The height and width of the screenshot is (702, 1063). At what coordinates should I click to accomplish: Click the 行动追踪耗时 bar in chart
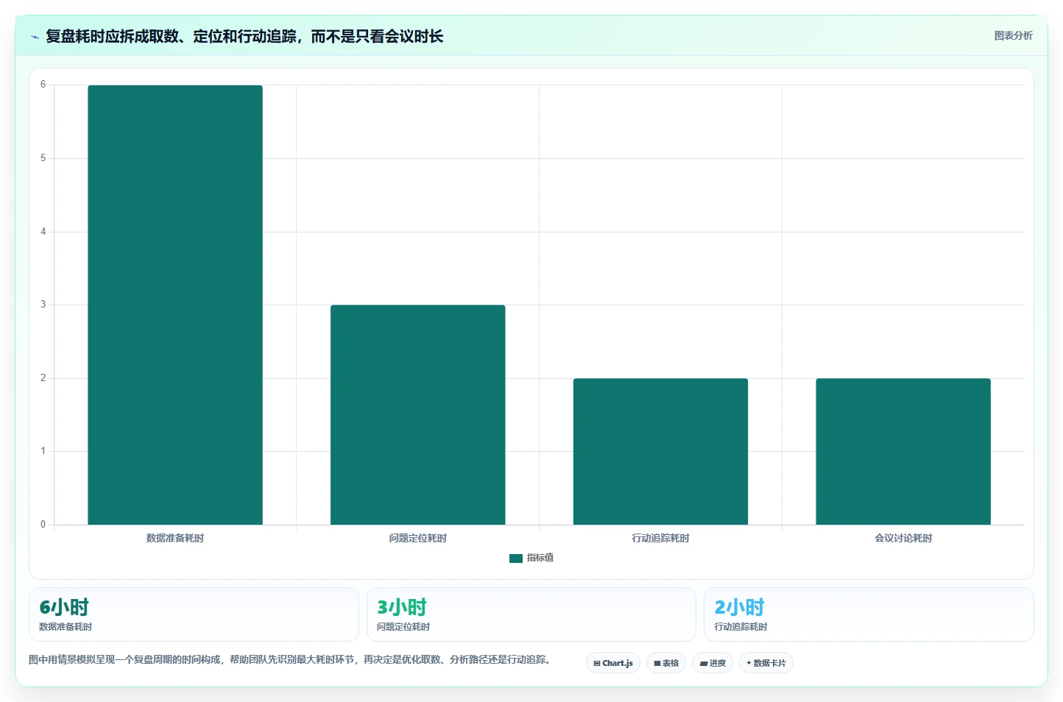click(x=660, y=451)
